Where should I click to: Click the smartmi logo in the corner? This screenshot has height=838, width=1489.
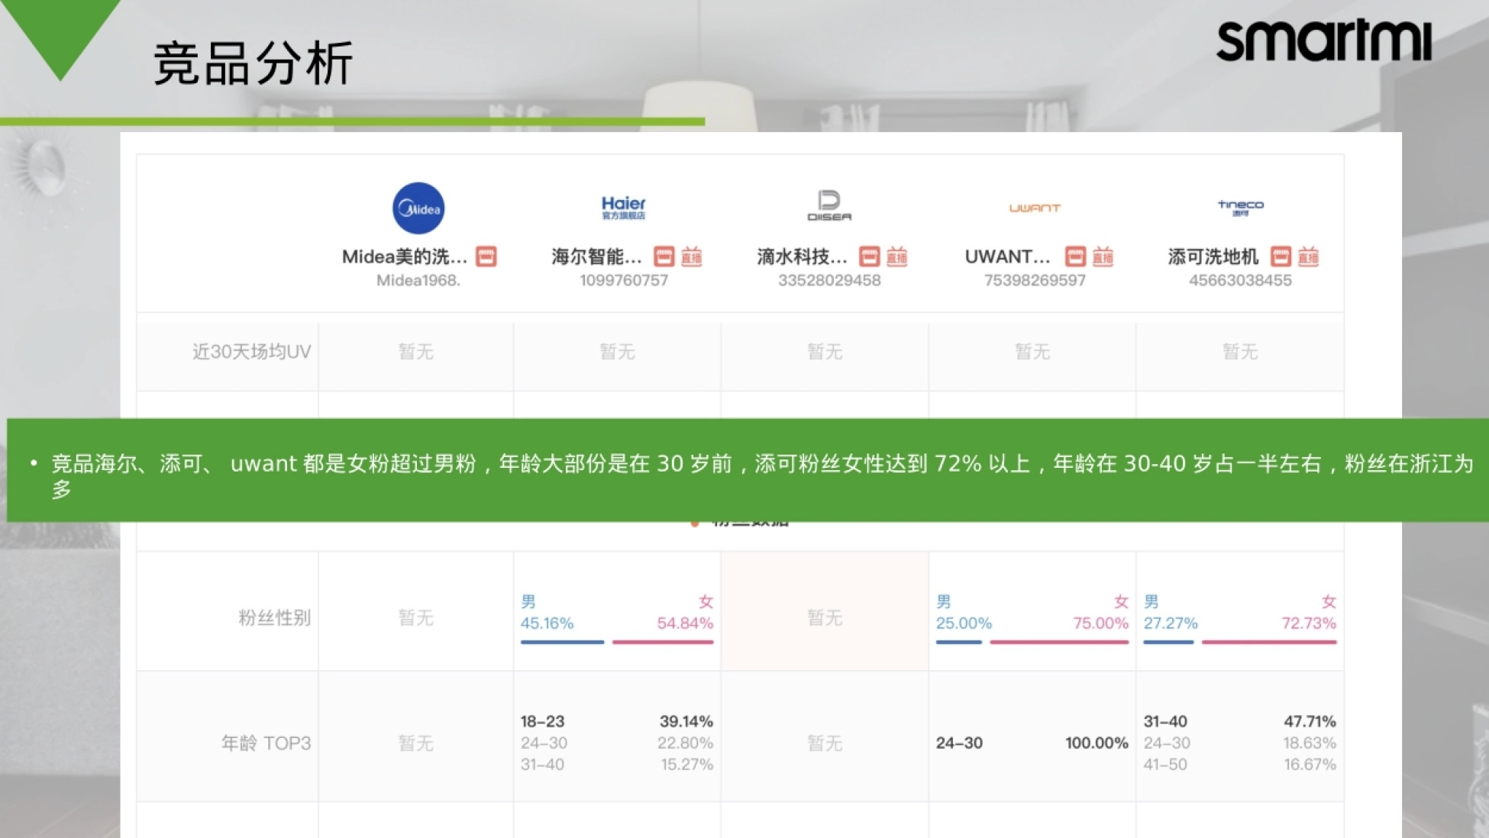click(x=1324, y=40)
